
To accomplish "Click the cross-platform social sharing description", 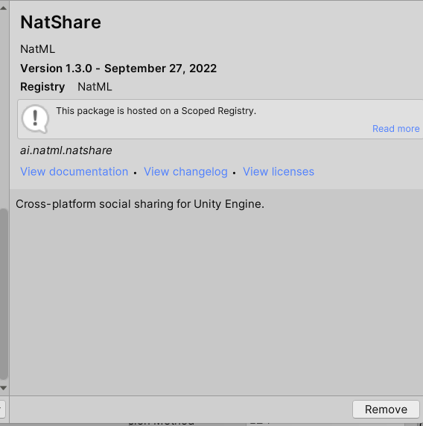I will tap(140, 204).
